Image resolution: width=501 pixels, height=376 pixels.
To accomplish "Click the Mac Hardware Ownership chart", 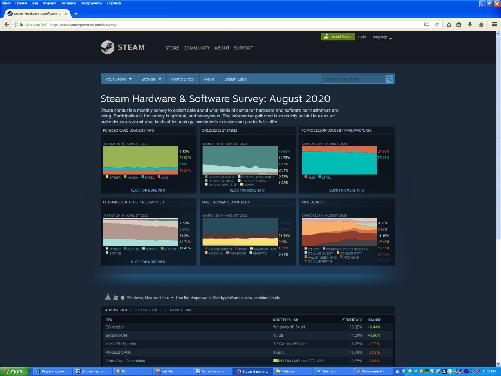I will [240, 232].
